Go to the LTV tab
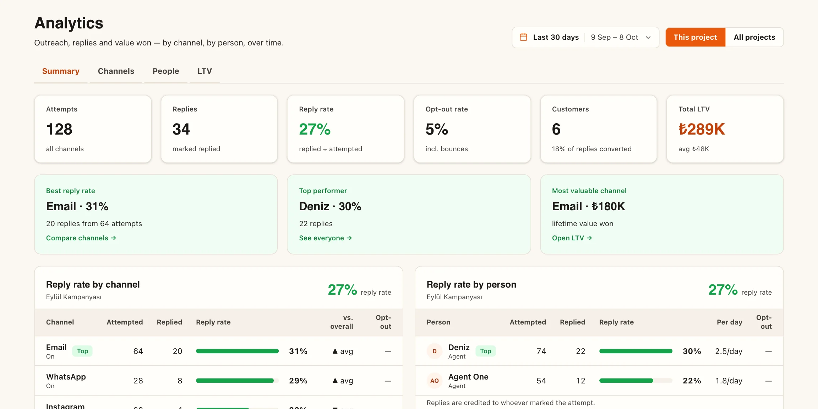The image size is (818, 409). 204,71
